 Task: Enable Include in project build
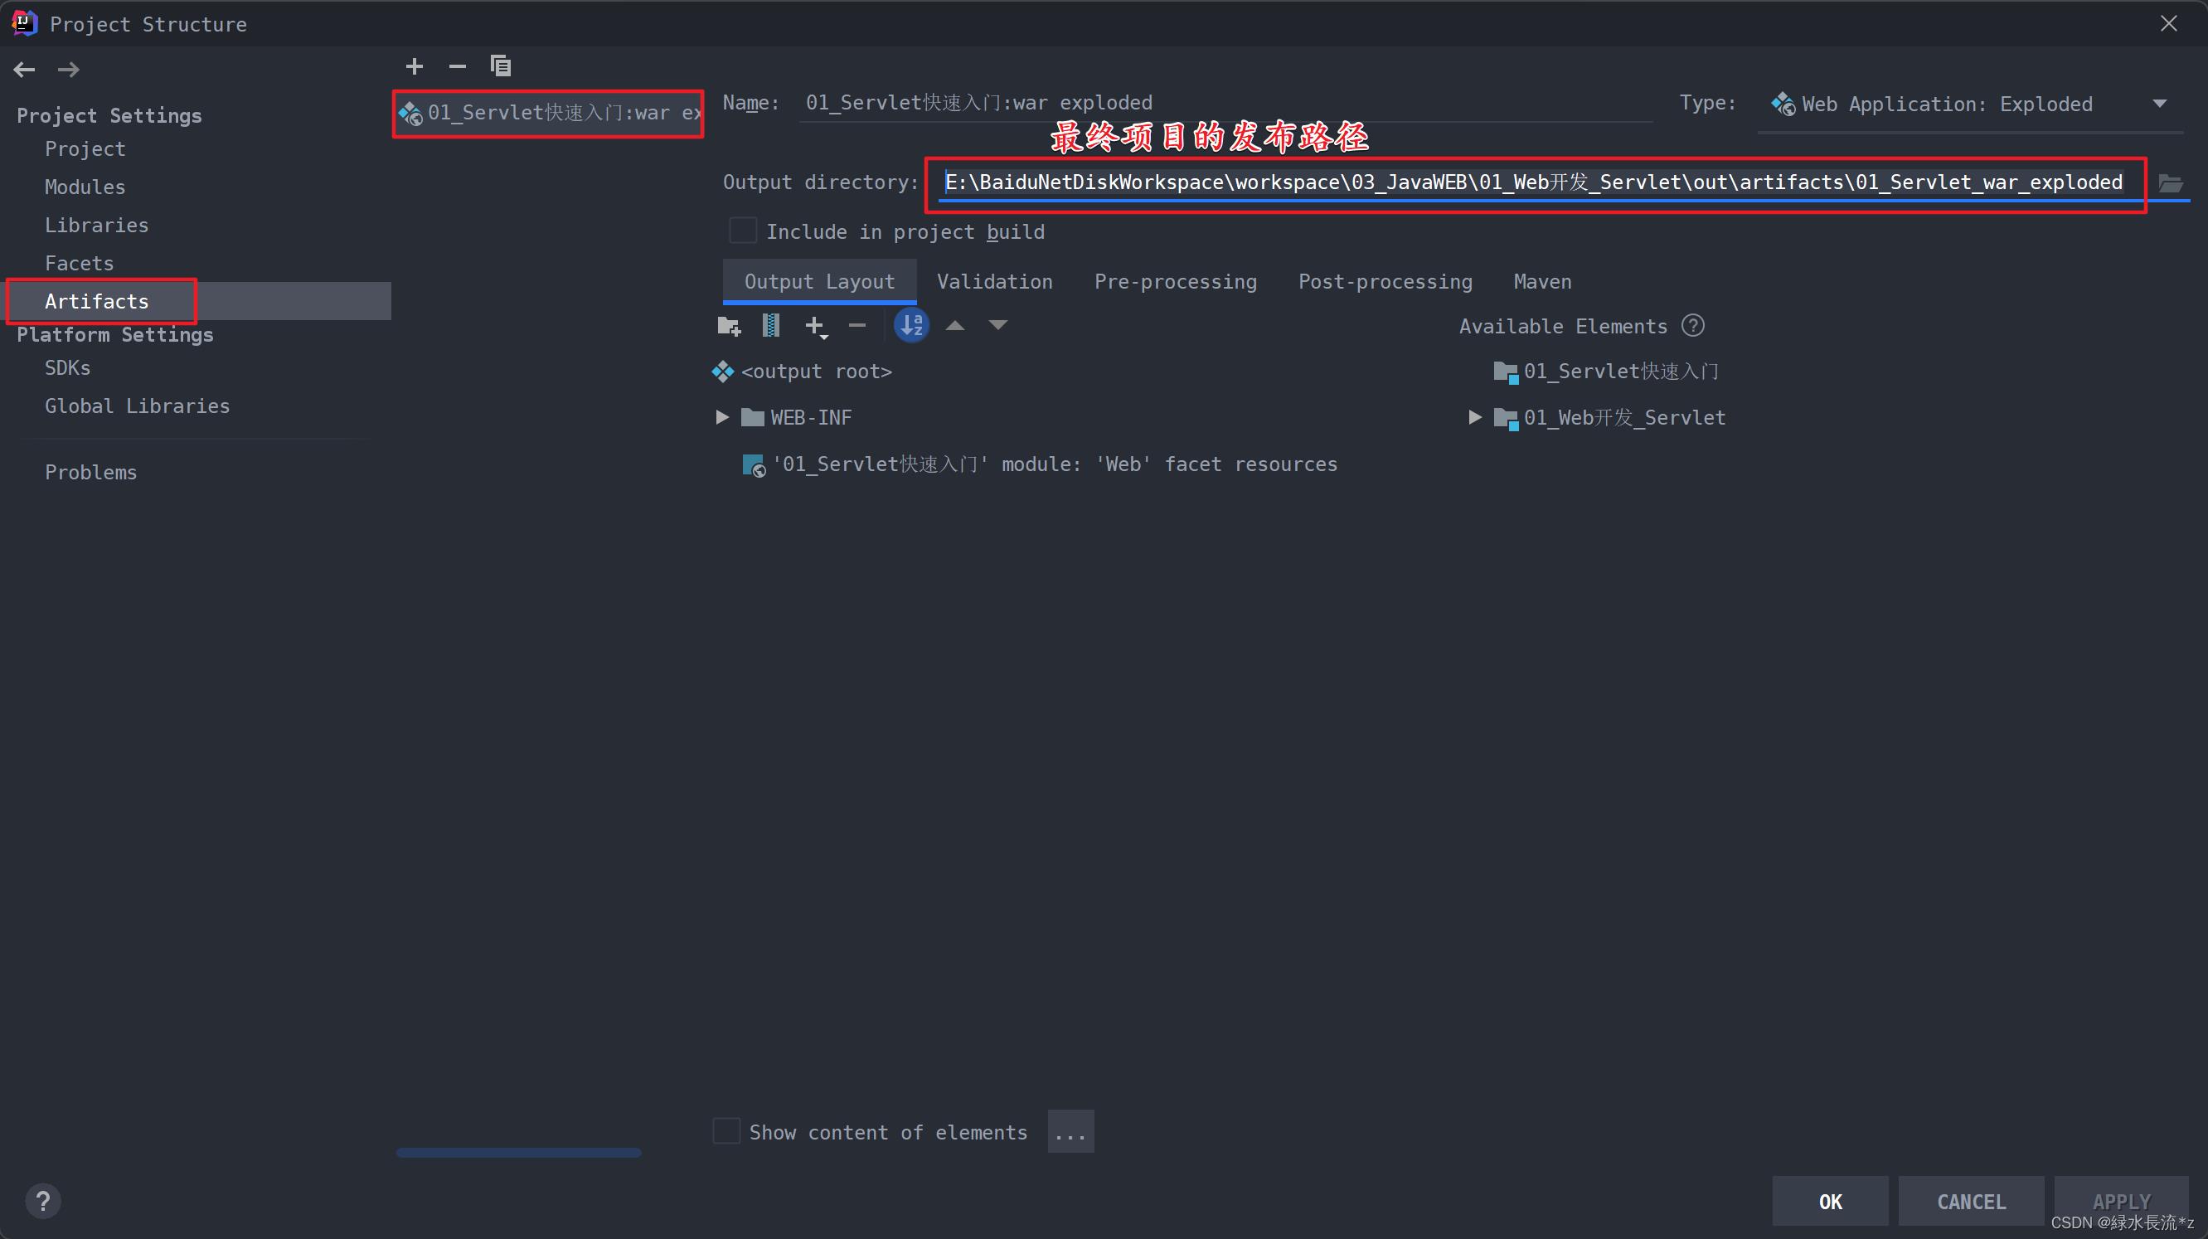[742, 231]
